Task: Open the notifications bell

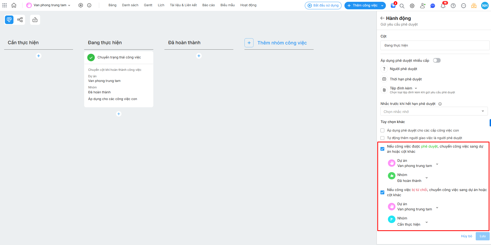Action: 443,6
